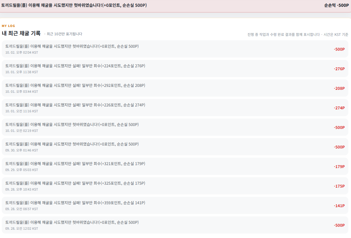Click the "시간은 KST 기준" notice text
Viewport: 351px width, 238px height.
(336, 34)
